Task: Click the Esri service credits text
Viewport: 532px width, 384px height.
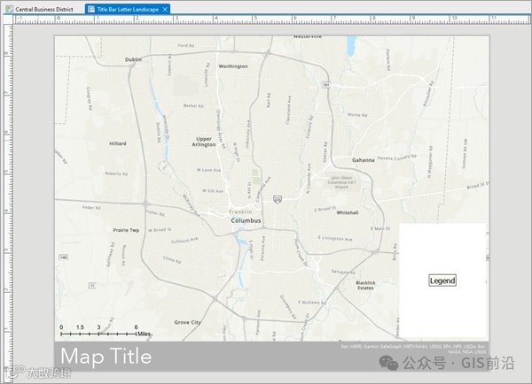Action: click(413, 349)
